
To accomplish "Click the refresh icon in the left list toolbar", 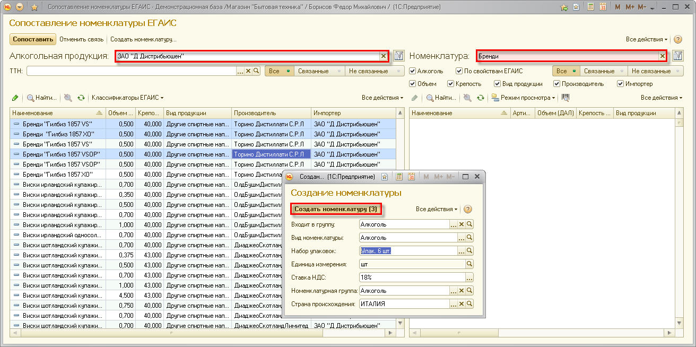I will tap(81, 98).
